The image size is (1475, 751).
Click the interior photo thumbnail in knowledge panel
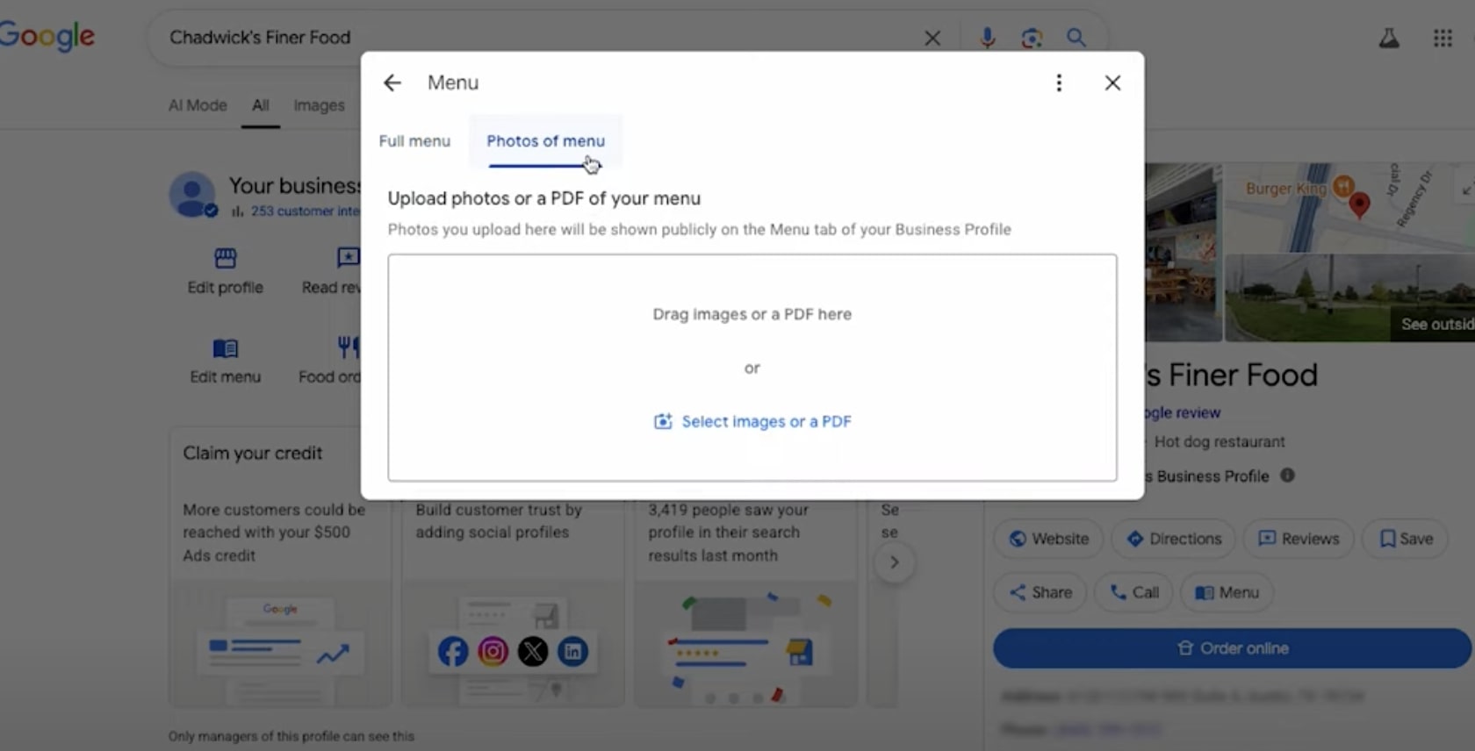(1183, 252)
